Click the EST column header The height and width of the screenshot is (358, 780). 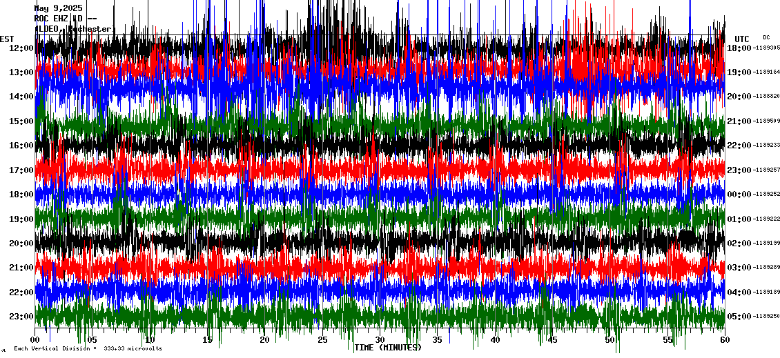point(7,39)
